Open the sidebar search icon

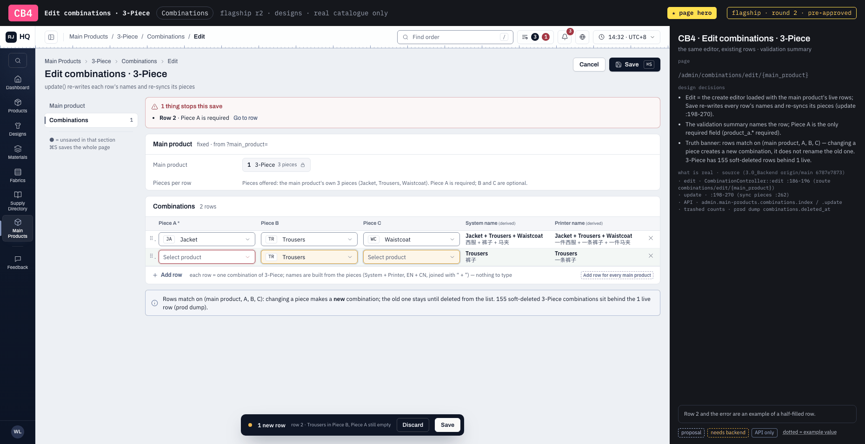point(18,60)
